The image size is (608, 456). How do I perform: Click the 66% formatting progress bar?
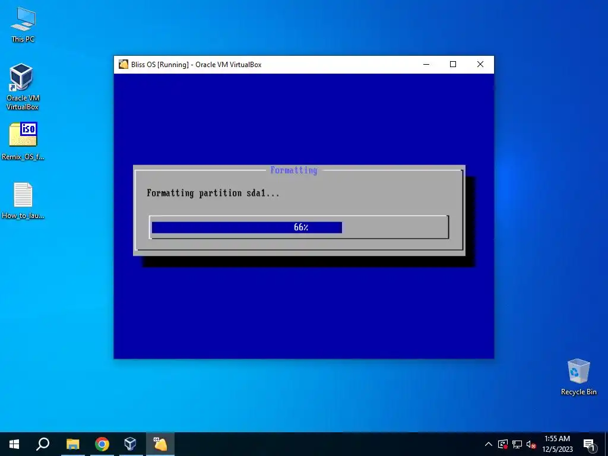pyautogui.click(x=299, y=227)
